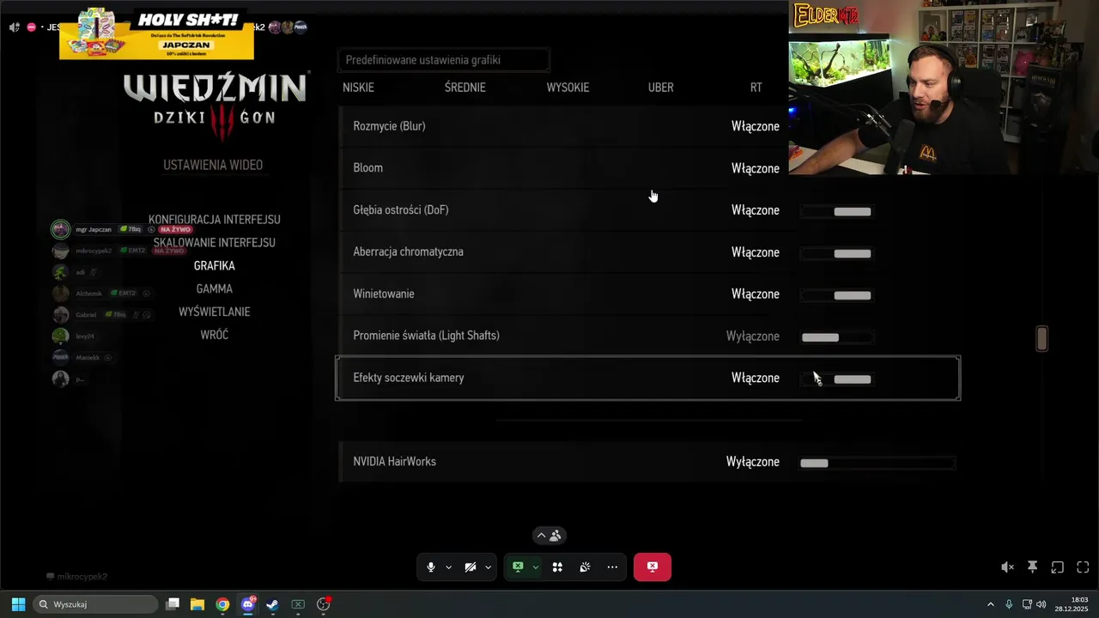The width and height of the screenshot is (1099, 618).
Task: Open Task View on the taskbar
Action: (x=173, y=604)
